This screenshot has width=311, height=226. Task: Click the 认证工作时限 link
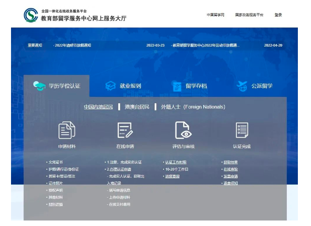176,162
